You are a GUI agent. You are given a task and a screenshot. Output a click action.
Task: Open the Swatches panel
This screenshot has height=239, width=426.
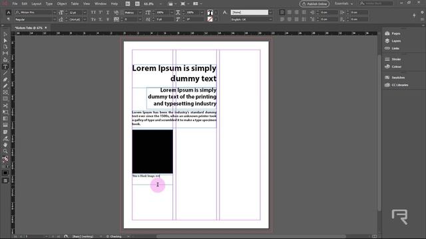tap(395, 78)
